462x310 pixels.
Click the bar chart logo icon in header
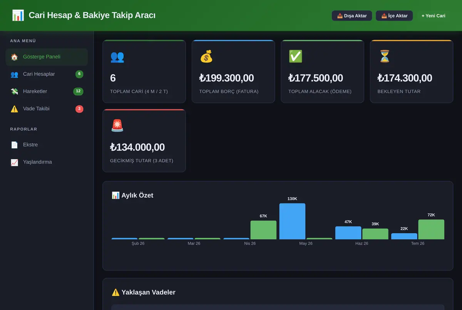[18, 15]
